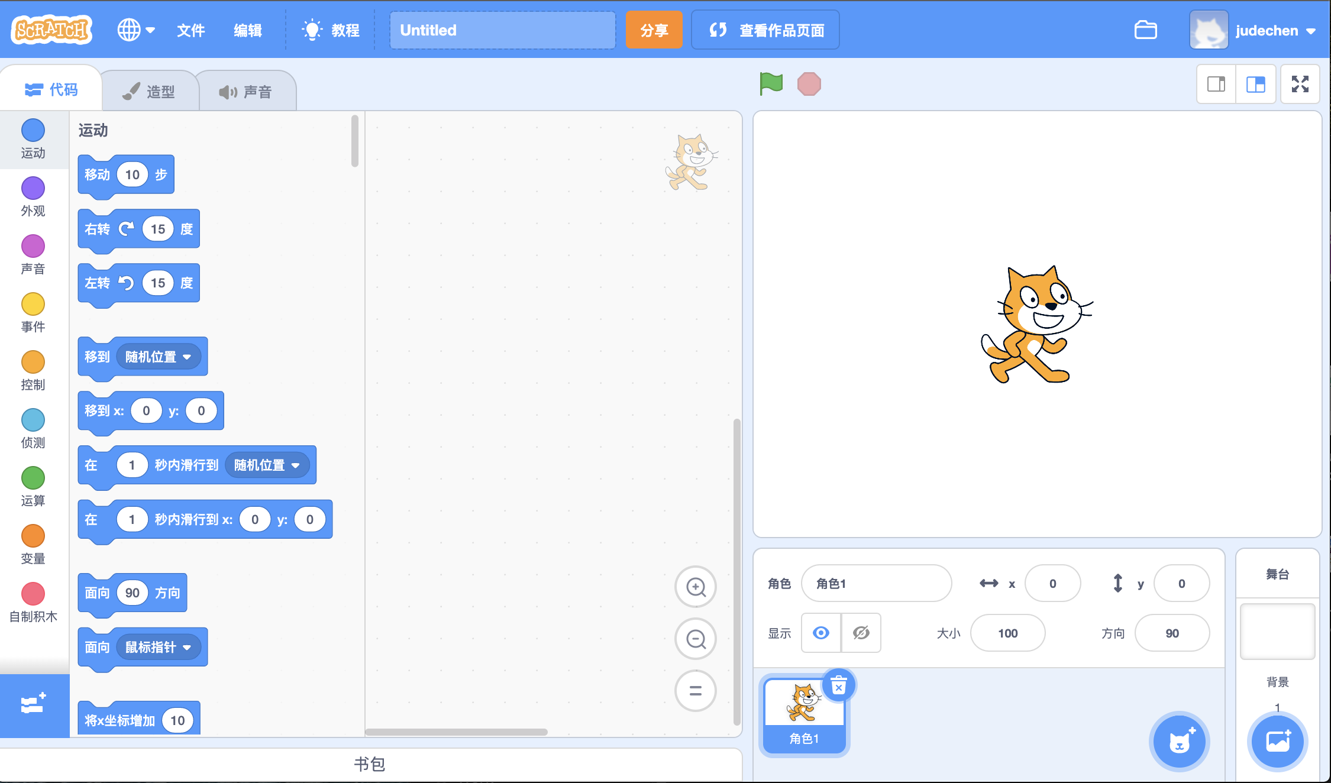Select the 运动 block category
The image size is (1331, 783).
(x=33, y=140)
